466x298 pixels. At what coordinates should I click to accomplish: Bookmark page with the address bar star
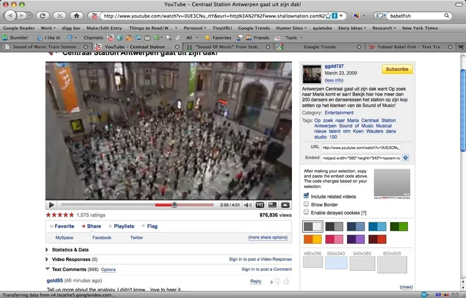328,16
